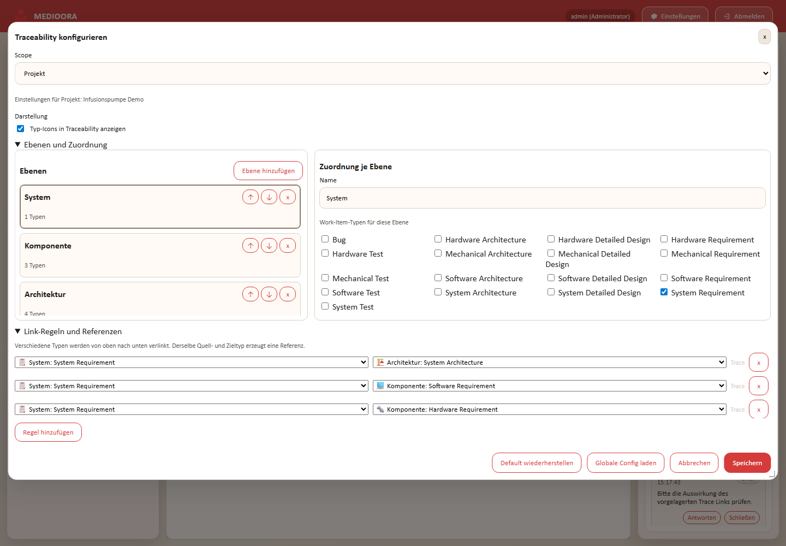
Task: Open second rule source System Requirement dropdown
Action: tap(192, 386)
